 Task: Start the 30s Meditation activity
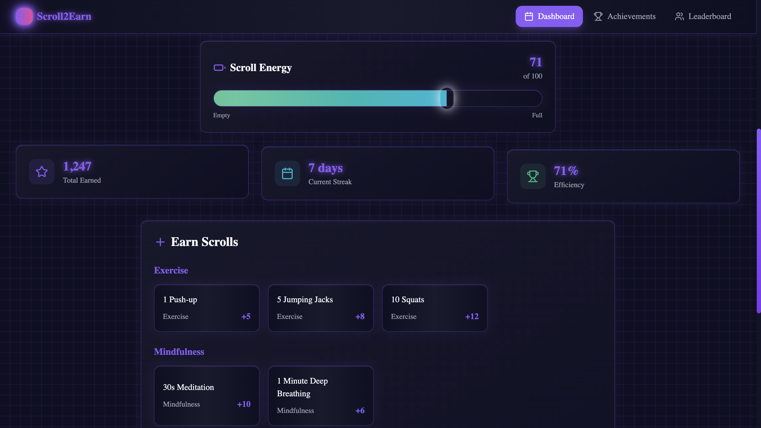pos(206,395)
